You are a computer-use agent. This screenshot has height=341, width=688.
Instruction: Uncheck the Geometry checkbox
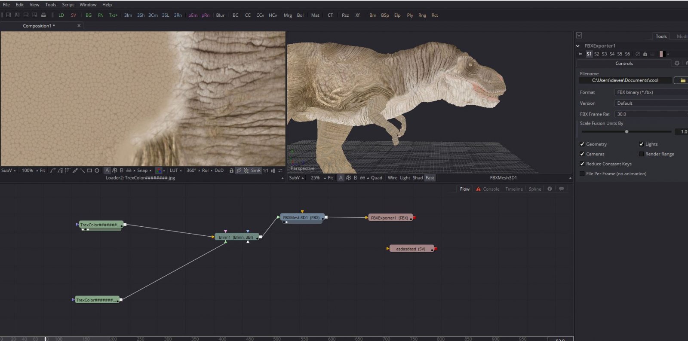582,144
